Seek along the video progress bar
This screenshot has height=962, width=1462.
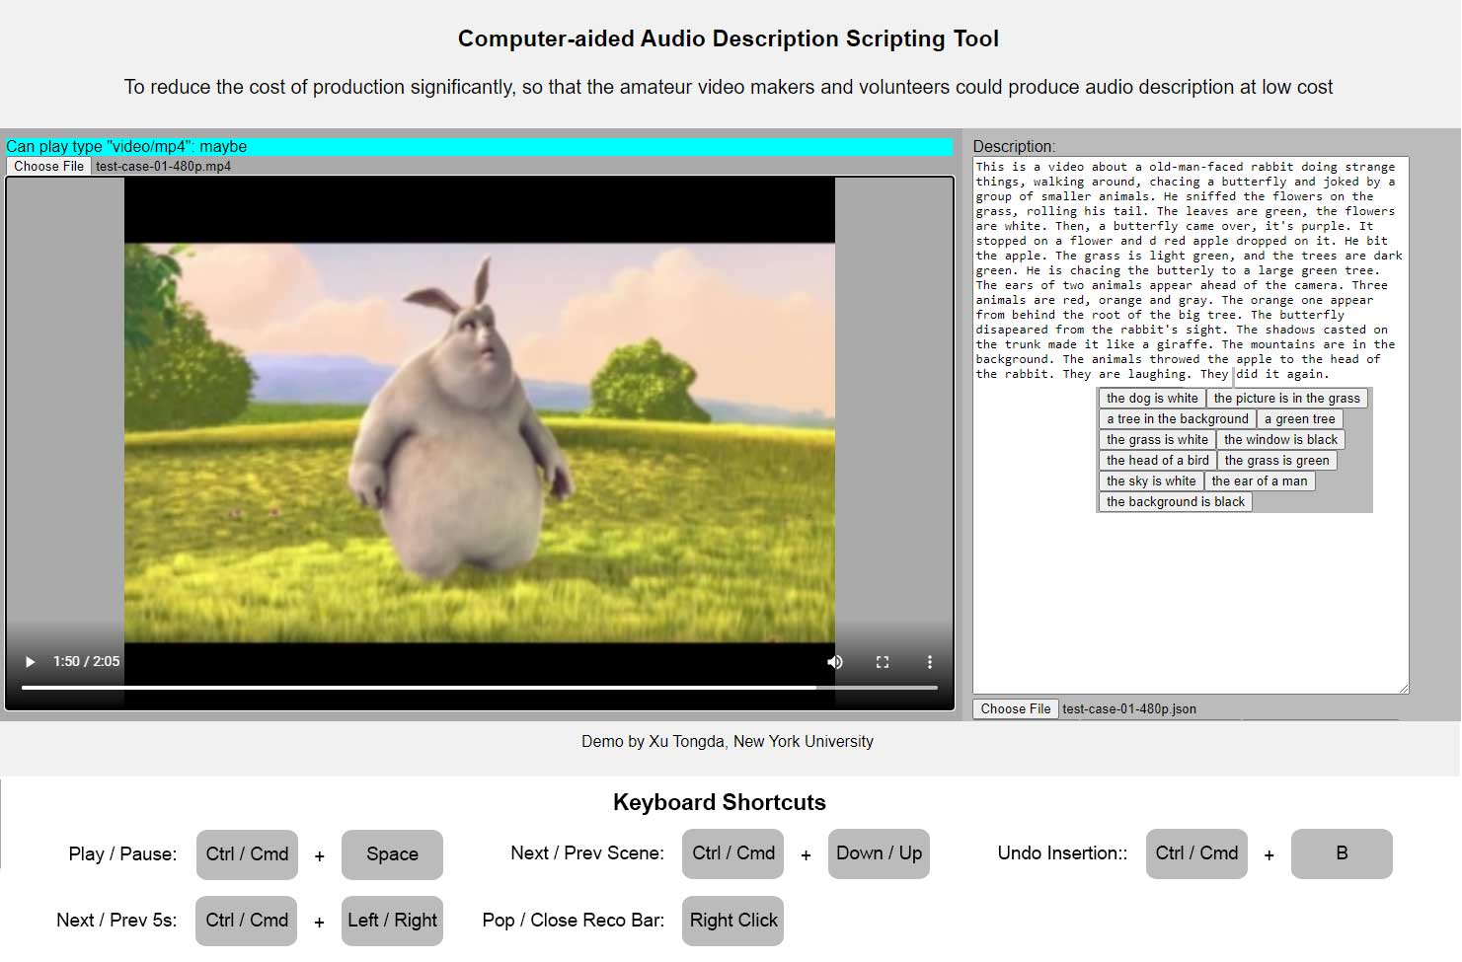click(480, 688)
